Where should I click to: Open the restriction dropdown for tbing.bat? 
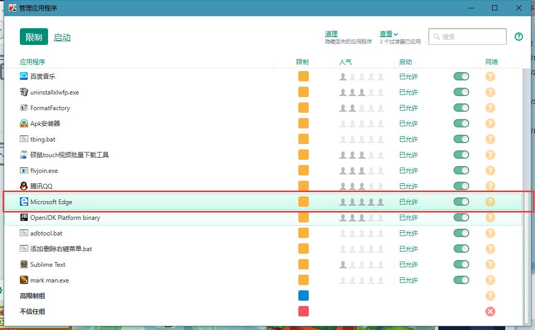(304, 139)
